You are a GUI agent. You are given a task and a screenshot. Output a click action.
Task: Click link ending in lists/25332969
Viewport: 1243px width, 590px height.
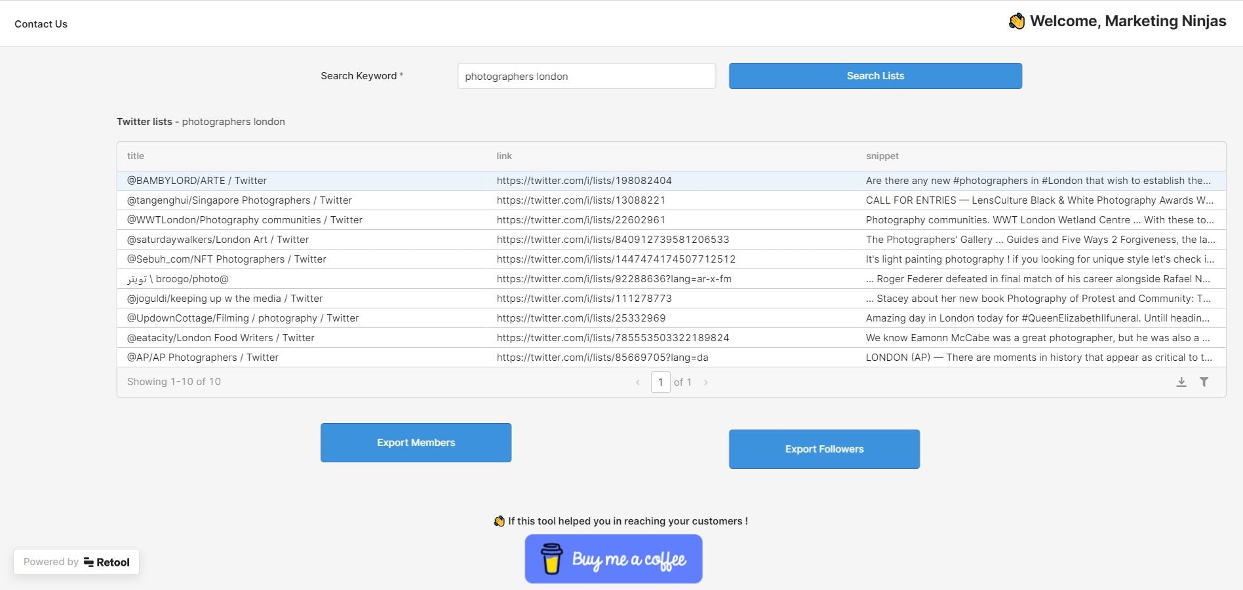[581, 318]
